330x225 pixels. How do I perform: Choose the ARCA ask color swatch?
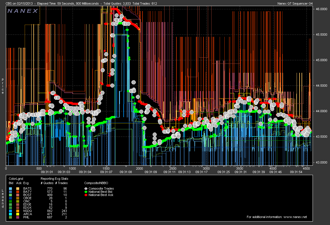[x=18, y=214]
